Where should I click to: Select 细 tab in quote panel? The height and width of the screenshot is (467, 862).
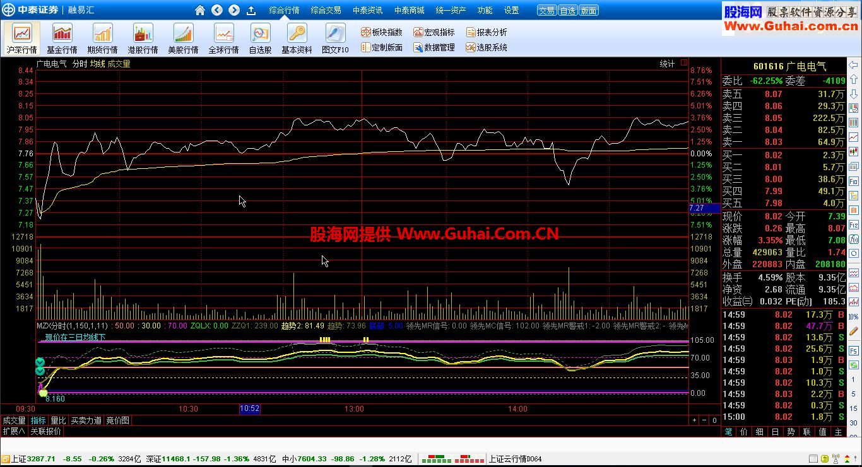pyautogui.click(x=760, y=432)
